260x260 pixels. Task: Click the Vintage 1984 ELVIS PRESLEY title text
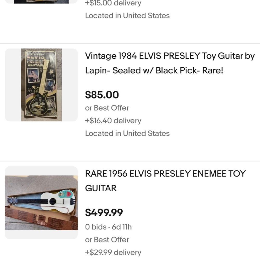point(170,56)
